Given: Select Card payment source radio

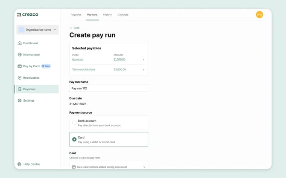Looking at the screenshot, I should point(74,139).
